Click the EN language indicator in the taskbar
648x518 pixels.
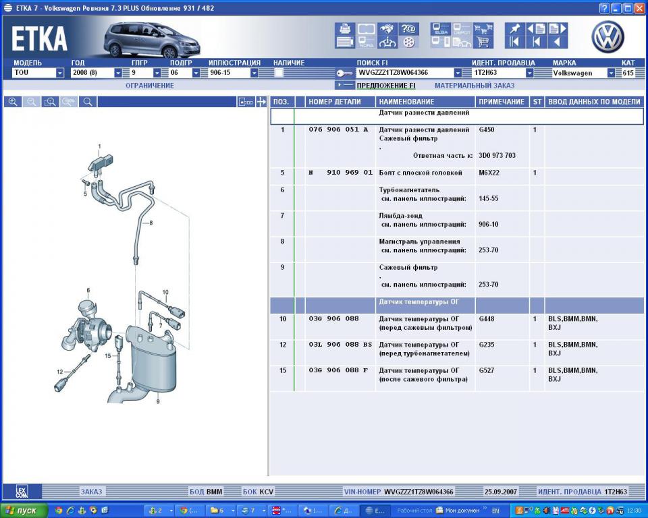pyautogui.click(x=495, y=511)
